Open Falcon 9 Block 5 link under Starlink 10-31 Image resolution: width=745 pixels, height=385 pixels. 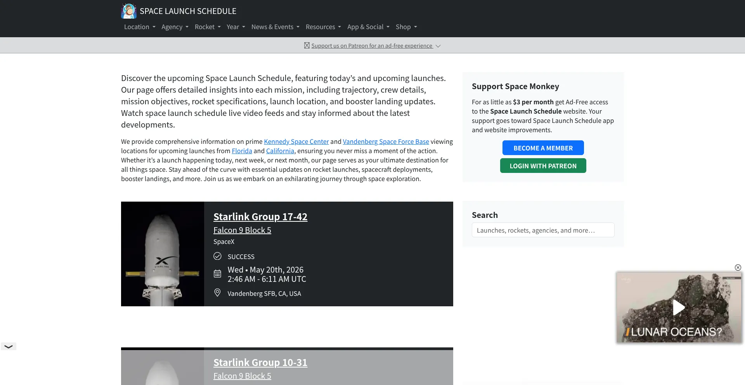242,376
